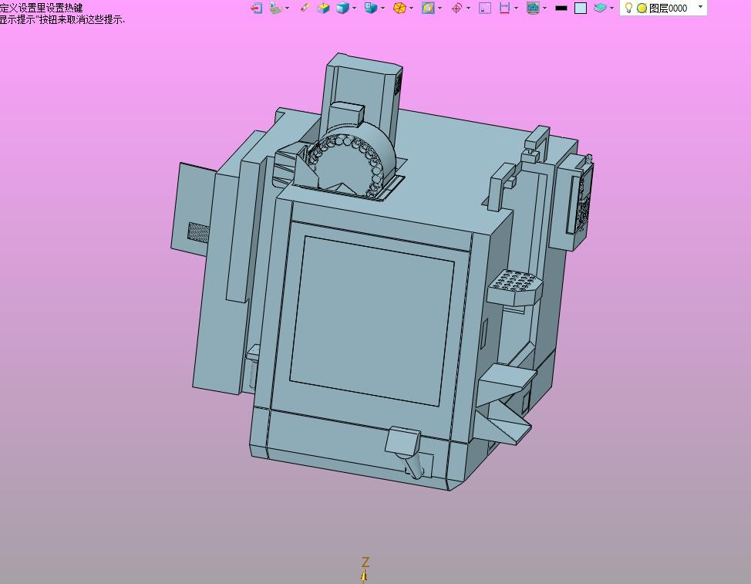Select the eraser tool icon
The height and width of the screenshot is (584, 751).
(304, 8)
